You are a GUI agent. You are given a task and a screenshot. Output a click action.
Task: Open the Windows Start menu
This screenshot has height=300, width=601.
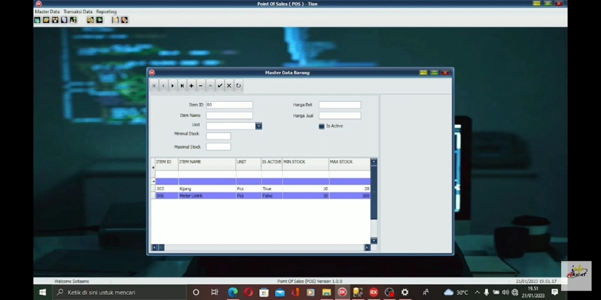[43, 292]
